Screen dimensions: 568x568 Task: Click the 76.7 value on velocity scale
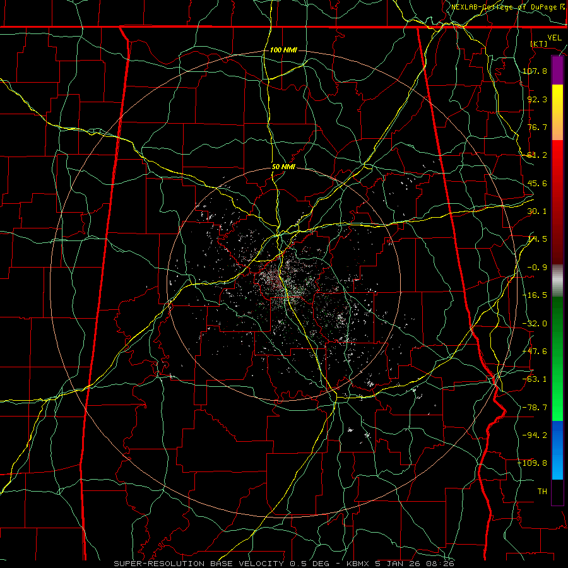[x=537, y=127]
